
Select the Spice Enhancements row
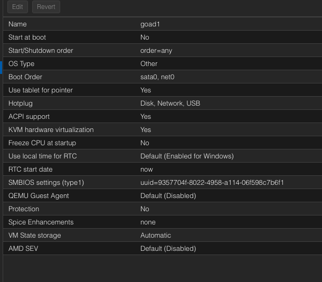coord(158,222)
